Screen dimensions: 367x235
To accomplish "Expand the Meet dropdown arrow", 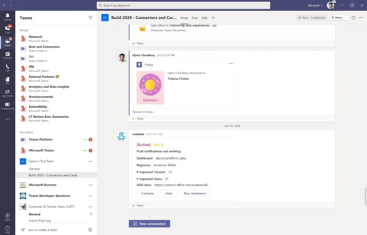I will pos(346,18).
